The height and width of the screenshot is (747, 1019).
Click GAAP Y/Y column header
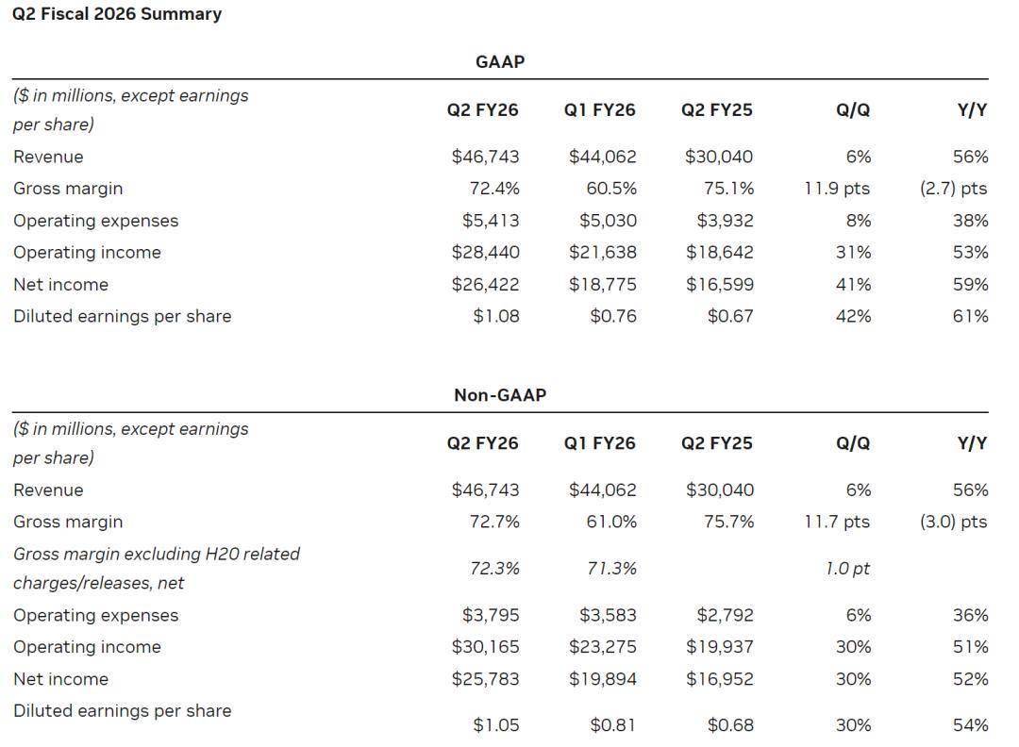pyautogui.click(x=972, y=109)
